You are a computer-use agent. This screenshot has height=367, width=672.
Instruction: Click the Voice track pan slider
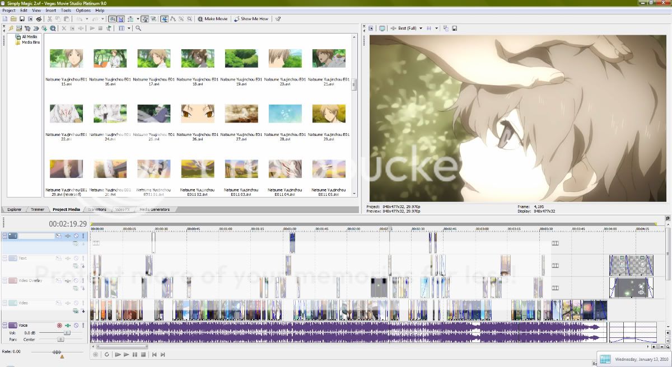(60, 340)
